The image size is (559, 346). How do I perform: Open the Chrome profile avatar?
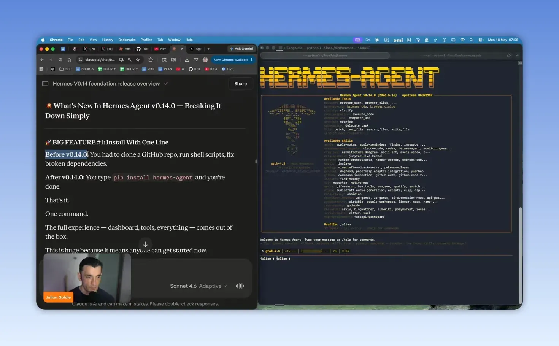pos(205,60)
